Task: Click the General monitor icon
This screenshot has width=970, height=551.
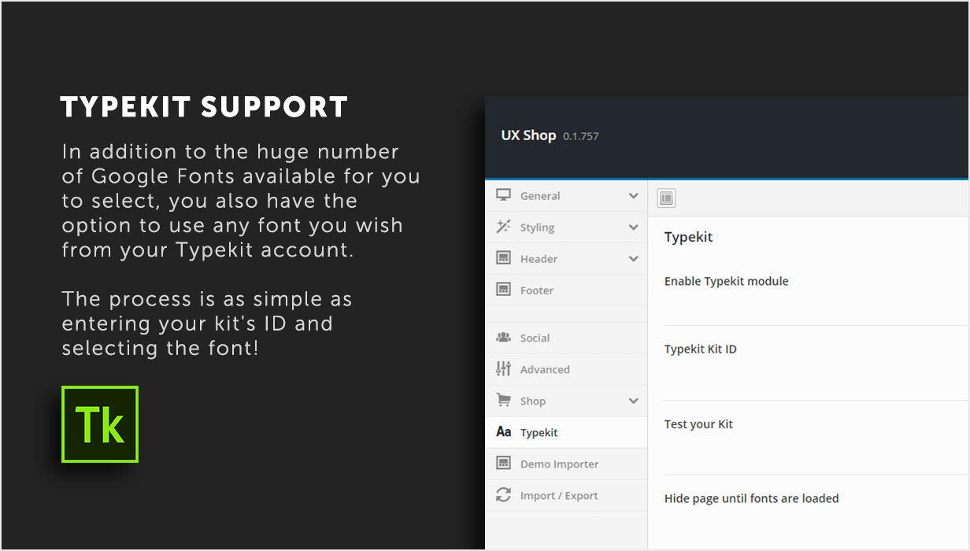Action: 503,195
